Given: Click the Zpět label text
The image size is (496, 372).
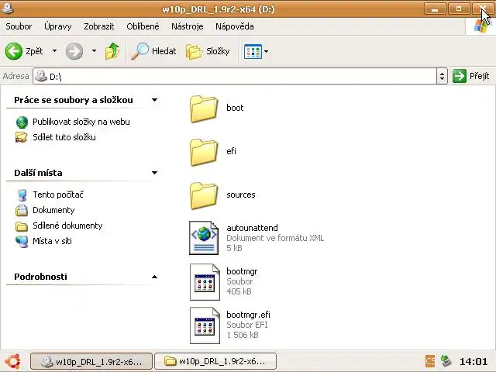Looking at the screenshot, I should coord(34,51).
